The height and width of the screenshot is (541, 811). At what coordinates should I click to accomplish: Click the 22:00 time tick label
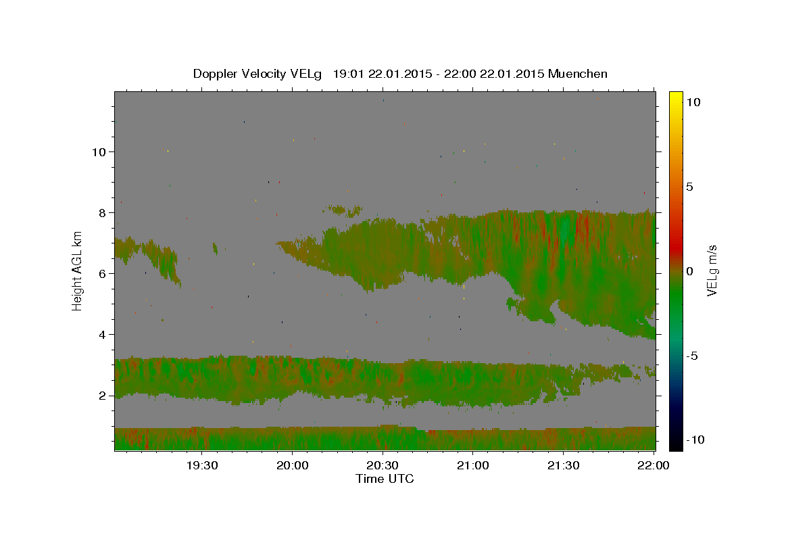tap(653, 465)
